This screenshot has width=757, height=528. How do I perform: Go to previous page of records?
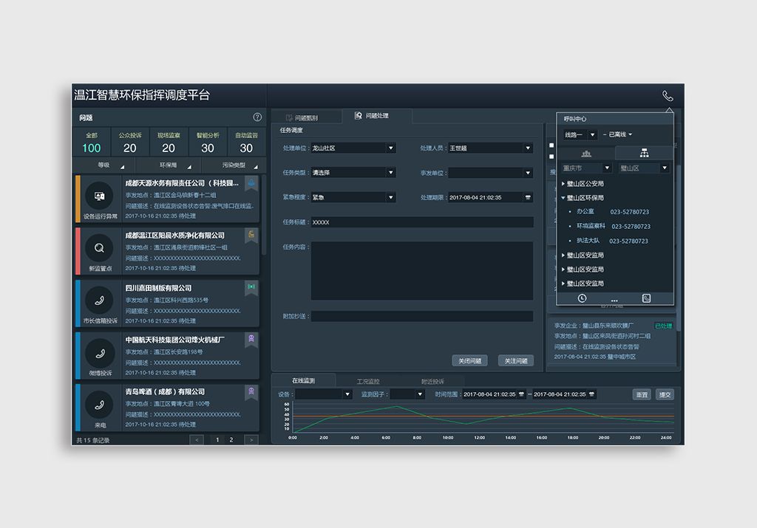(x=197, y=440)
